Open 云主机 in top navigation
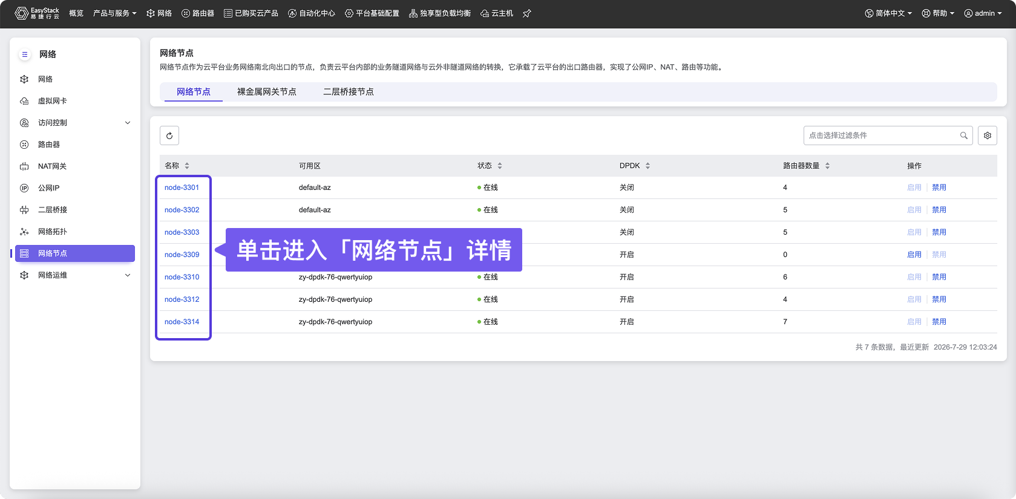 497,13
